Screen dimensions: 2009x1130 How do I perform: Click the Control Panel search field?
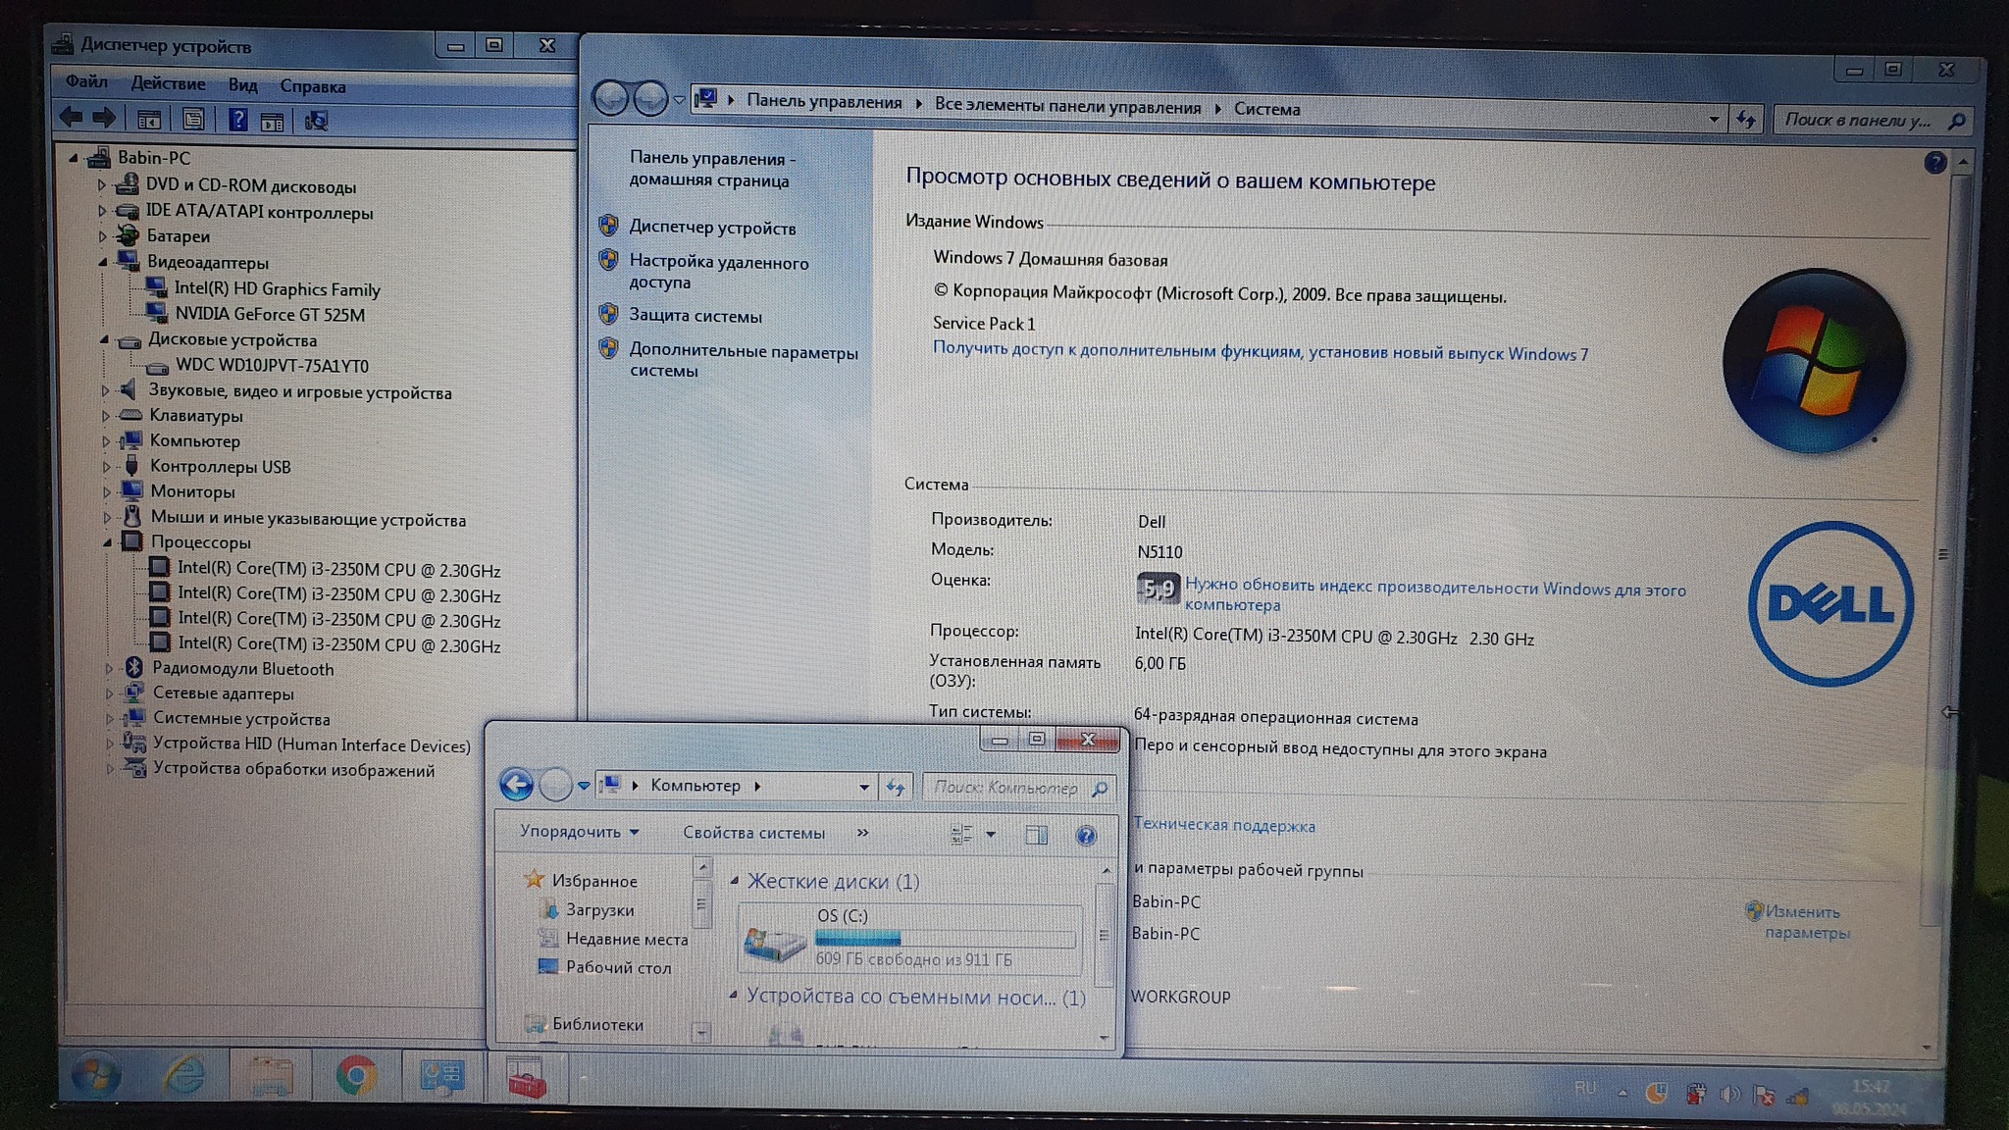(x=1857, y=120)
